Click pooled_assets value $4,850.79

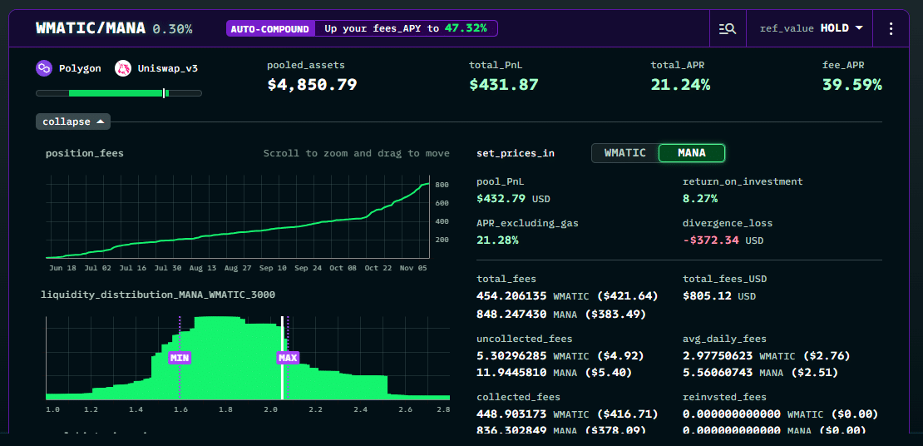[312, 84]
